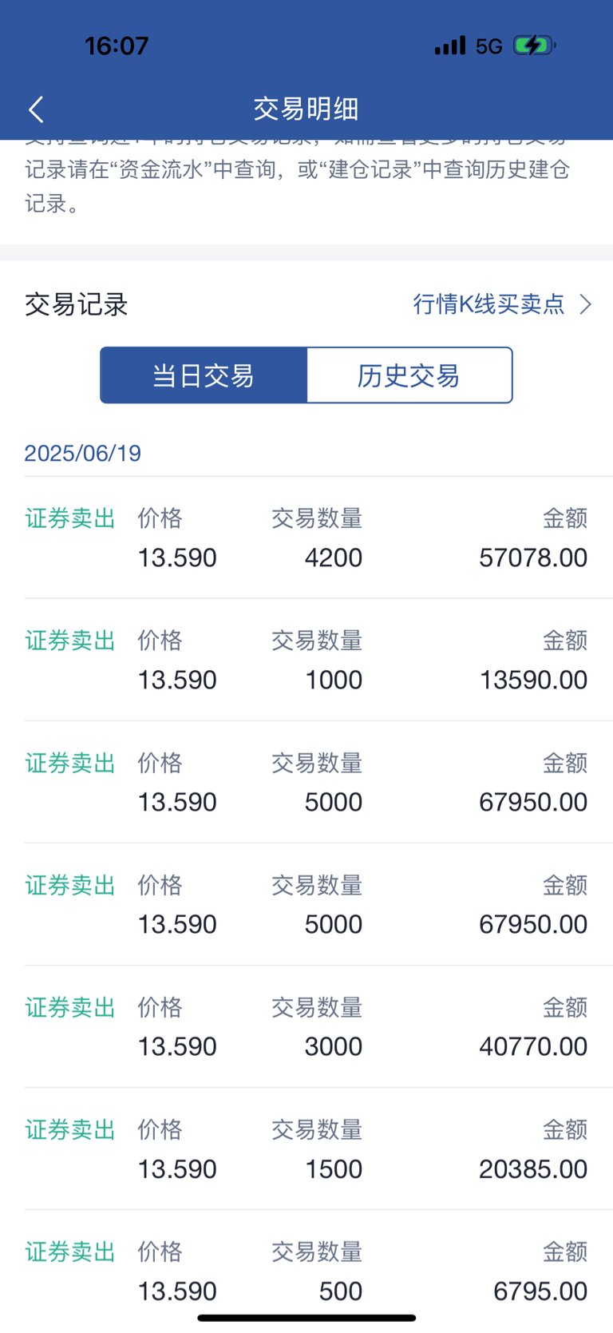Open the chevron beside 行情K线买卖点

pyautogui.click(x=585, y=304)
